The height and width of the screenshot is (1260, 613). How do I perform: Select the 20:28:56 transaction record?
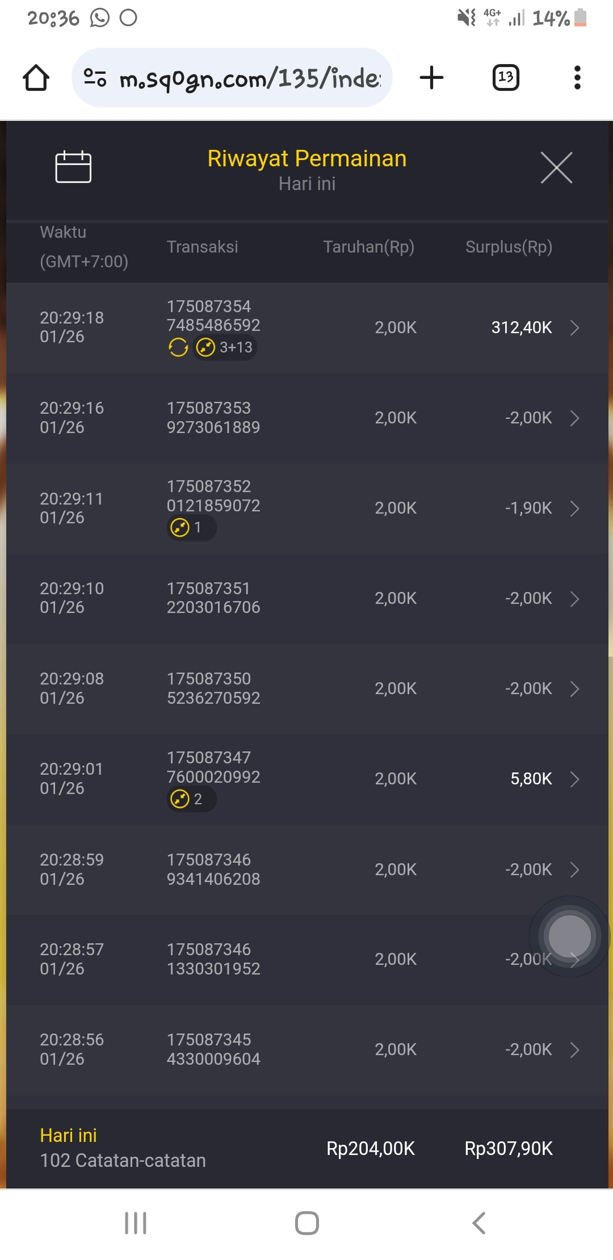pos(306,1049)
